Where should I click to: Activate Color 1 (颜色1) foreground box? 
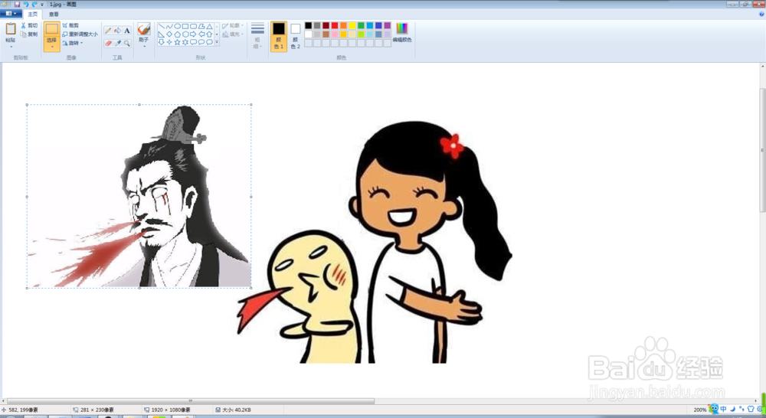pos(279,36)
